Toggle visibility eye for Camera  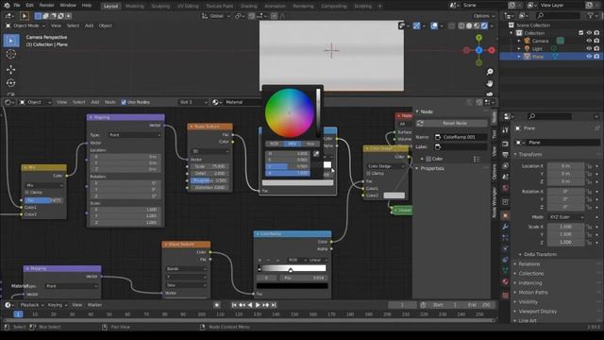(x=589, y=41)
